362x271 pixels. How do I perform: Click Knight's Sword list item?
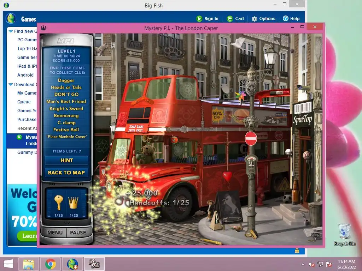66,109
